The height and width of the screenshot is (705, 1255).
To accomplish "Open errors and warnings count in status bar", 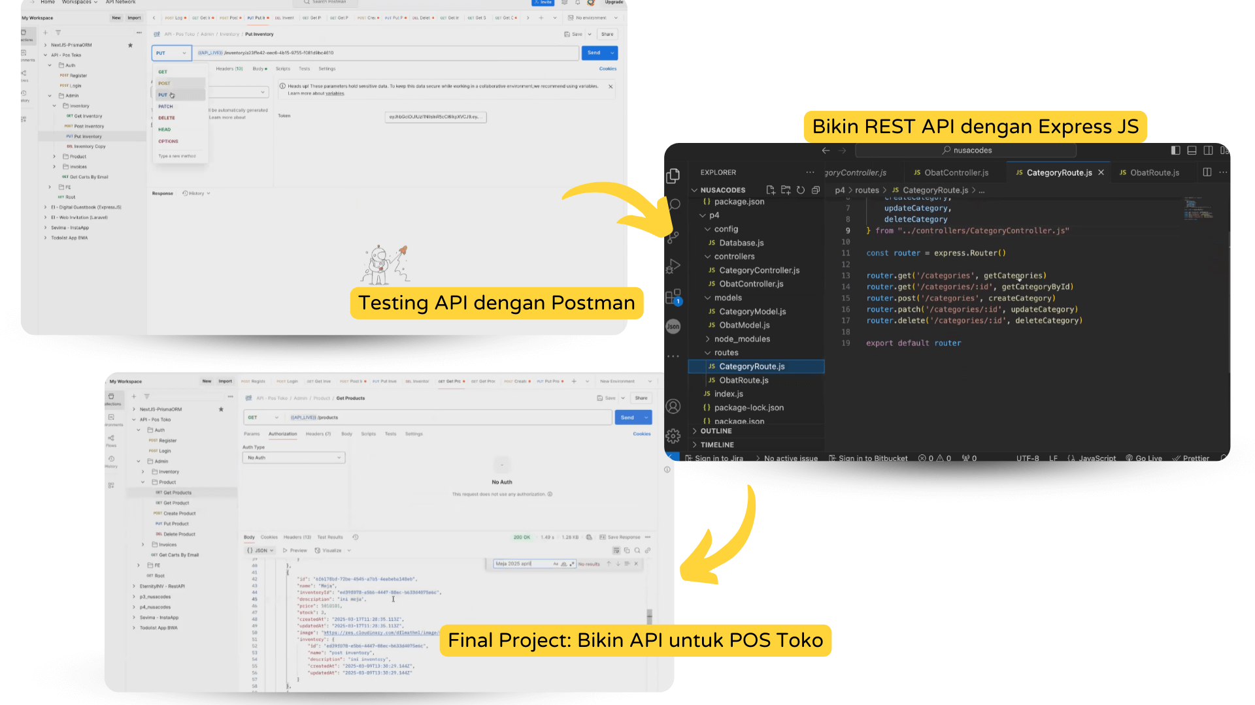I will (935, 458).
